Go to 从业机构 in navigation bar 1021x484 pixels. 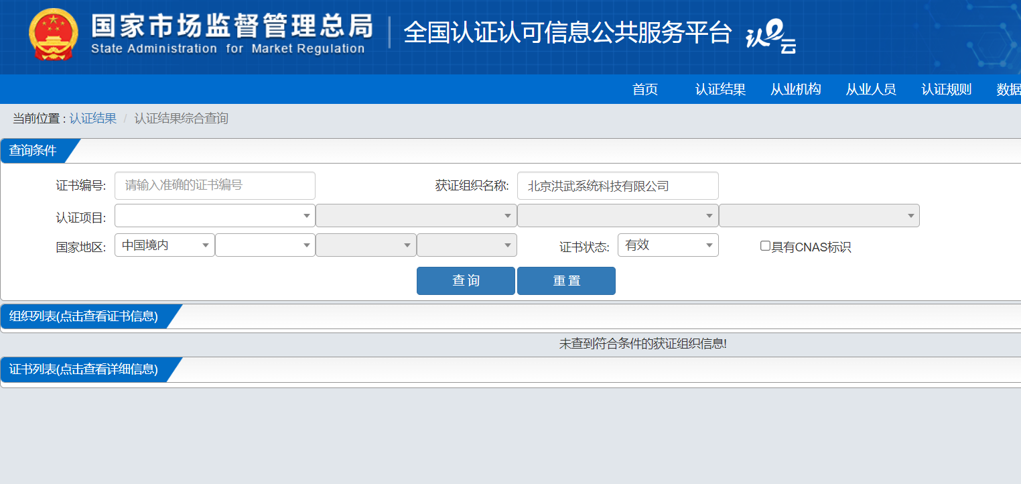point(795,89)
